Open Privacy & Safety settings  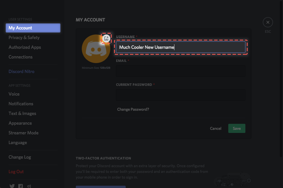click(24, 38)
